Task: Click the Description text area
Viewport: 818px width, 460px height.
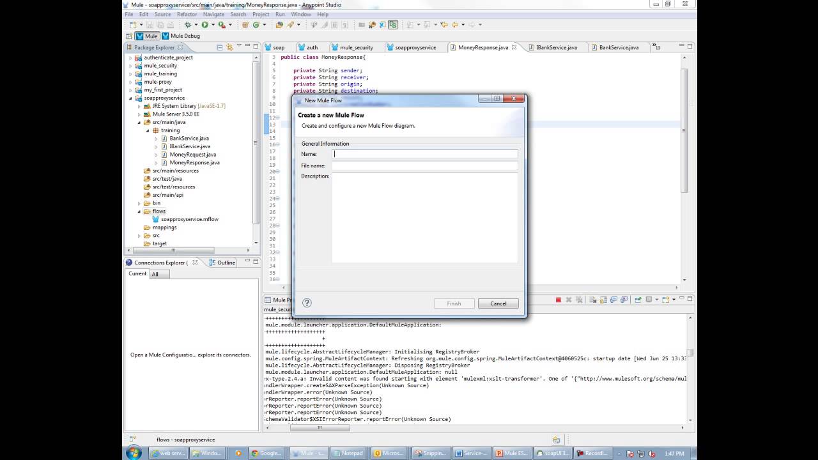Action: (425, 218)
